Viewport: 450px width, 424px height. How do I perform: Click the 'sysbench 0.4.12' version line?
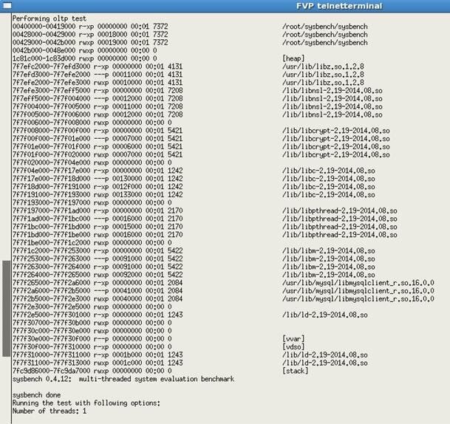[x=123, y=379]
